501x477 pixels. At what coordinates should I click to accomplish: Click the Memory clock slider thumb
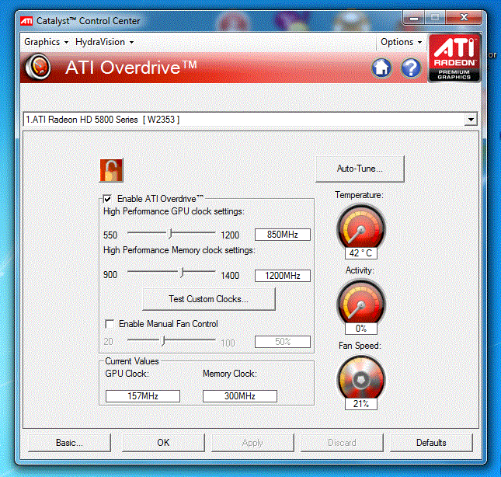coord(182,273)
